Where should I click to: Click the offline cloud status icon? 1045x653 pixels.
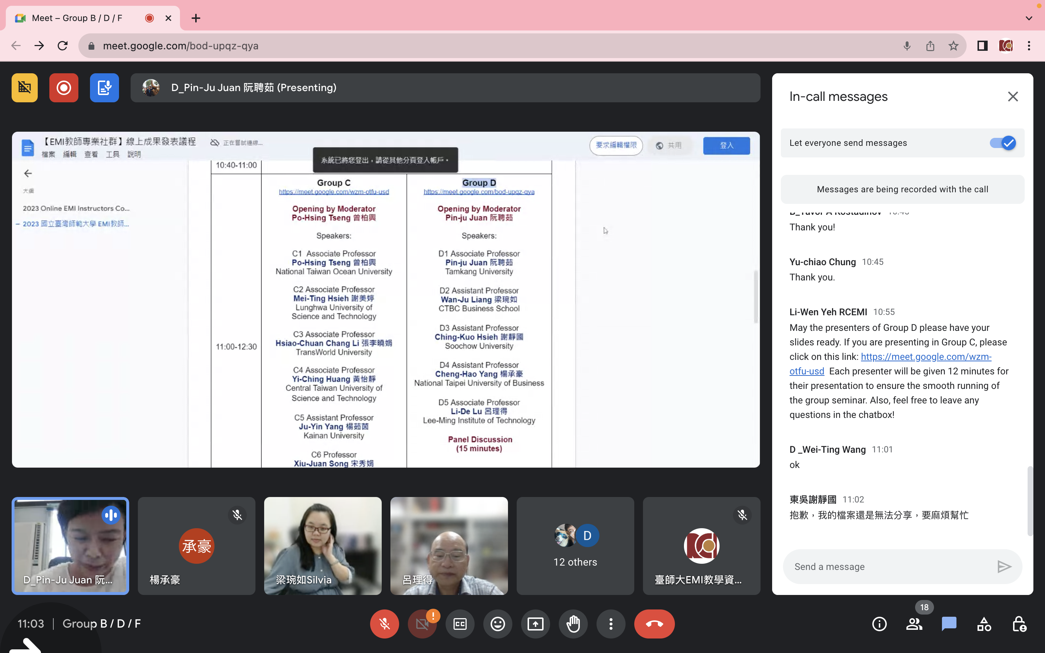pos(214,143)
